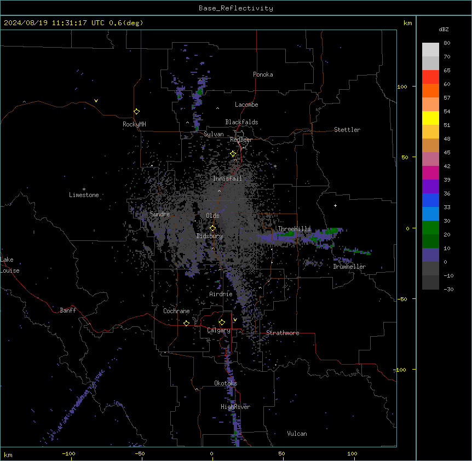The image size is (472, 461).
Task: Click the ThreeHills label
Action: [x=294, y=229]
